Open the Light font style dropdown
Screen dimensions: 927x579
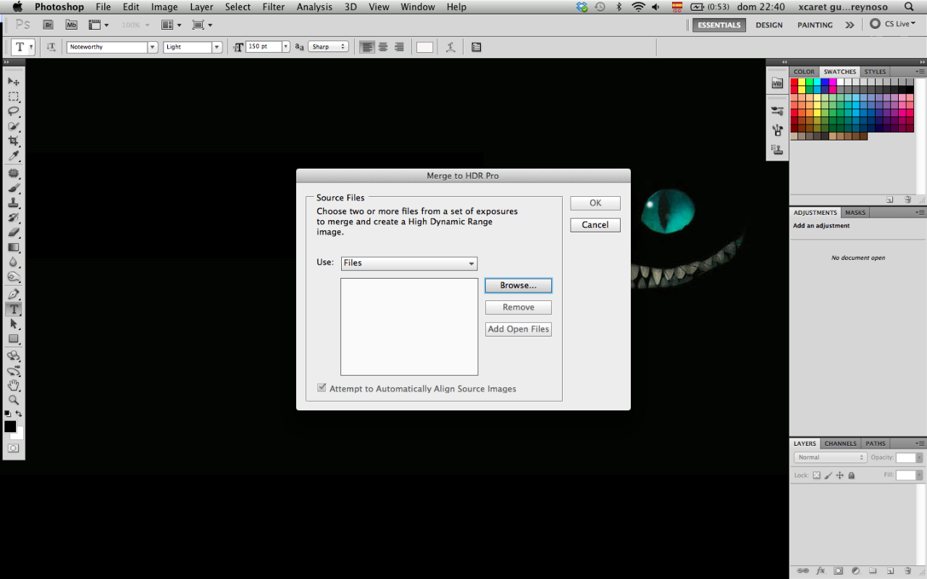coord(217,47)
